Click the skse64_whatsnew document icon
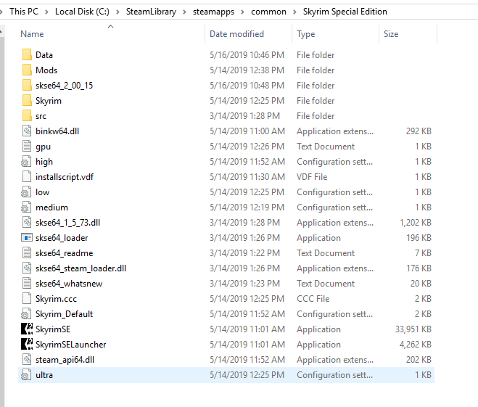The image size is (478, 407). tap(27, 284)
